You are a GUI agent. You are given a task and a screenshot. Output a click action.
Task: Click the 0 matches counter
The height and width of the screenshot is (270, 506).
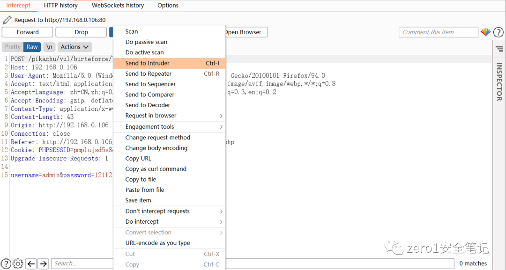473,263
